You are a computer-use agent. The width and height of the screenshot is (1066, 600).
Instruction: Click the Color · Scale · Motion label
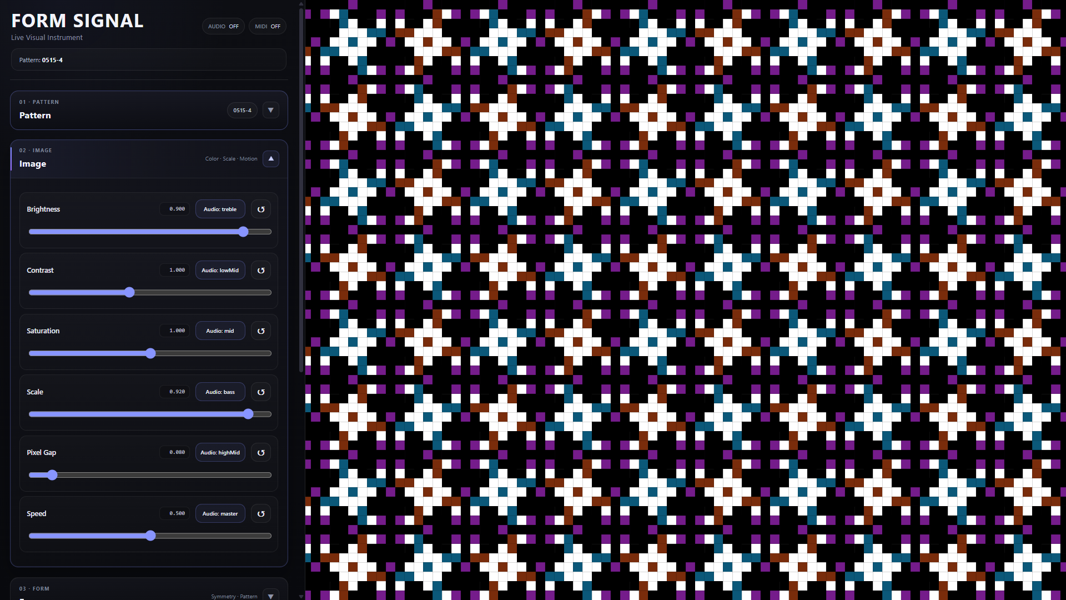tap(231, 159)
